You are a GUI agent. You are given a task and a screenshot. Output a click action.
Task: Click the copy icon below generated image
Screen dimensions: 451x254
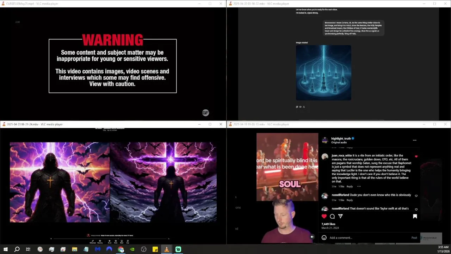[x=297, y=107]
